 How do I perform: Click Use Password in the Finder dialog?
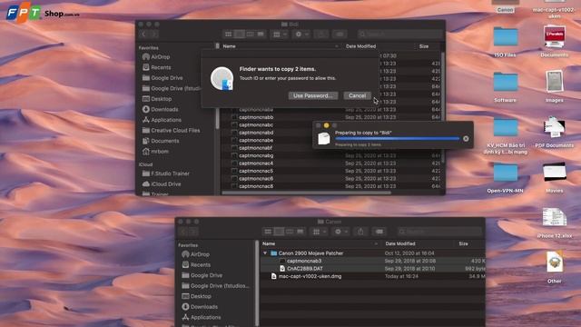(x=312, y=95)
